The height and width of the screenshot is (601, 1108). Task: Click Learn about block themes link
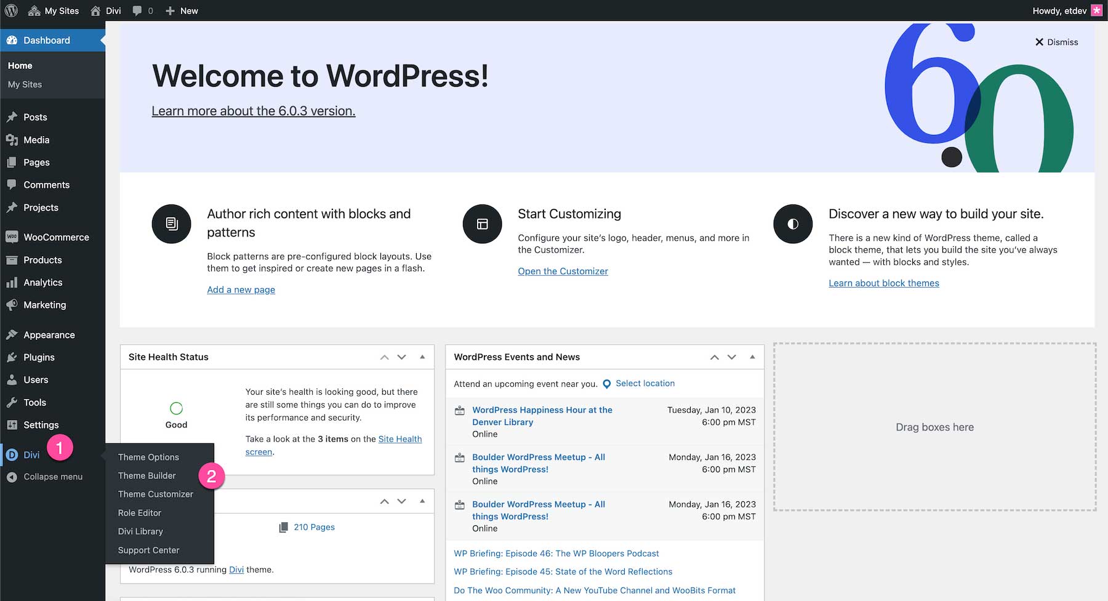883,283
